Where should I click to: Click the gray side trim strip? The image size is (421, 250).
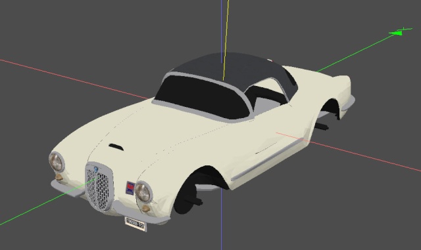[x=268, y=159]
